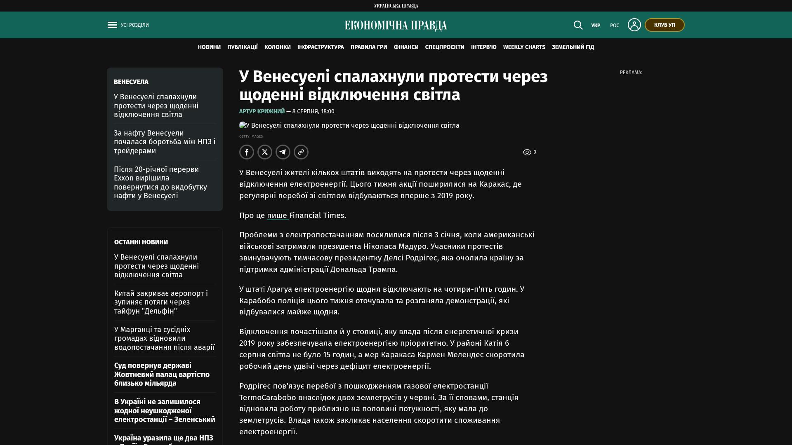
Task: Open the user profile icon
Action: (634, 25)
